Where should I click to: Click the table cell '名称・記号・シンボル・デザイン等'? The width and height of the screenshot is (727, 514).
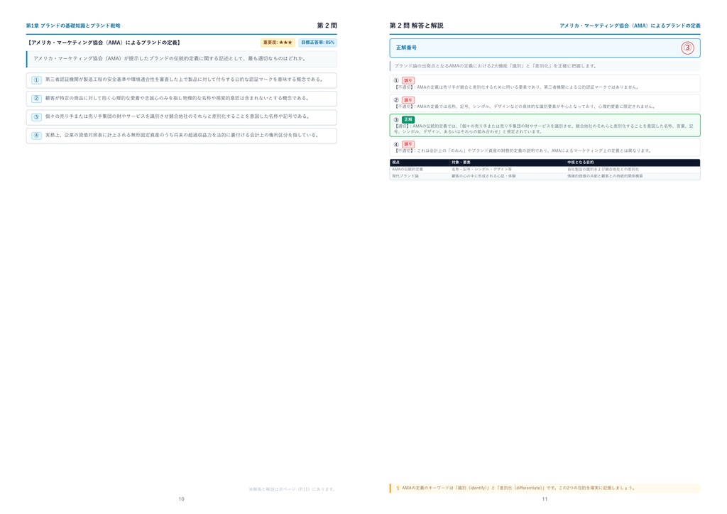482,170
